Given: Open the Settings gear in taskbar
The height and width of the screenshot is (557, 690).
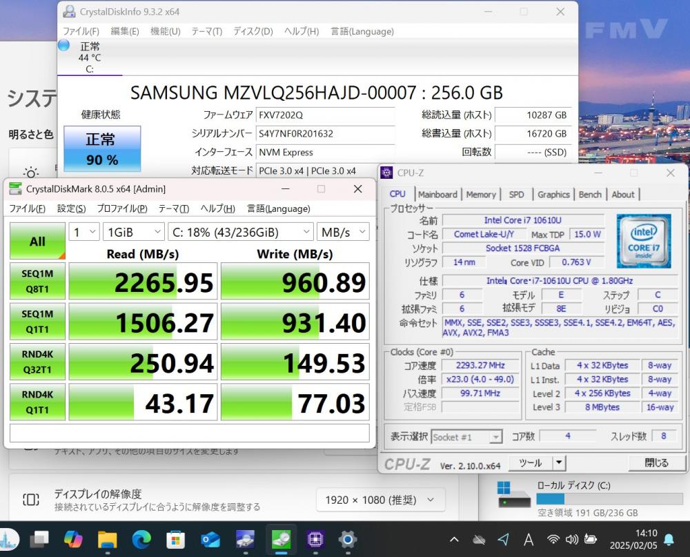Looking at the screenshot, I should [348, 538].
